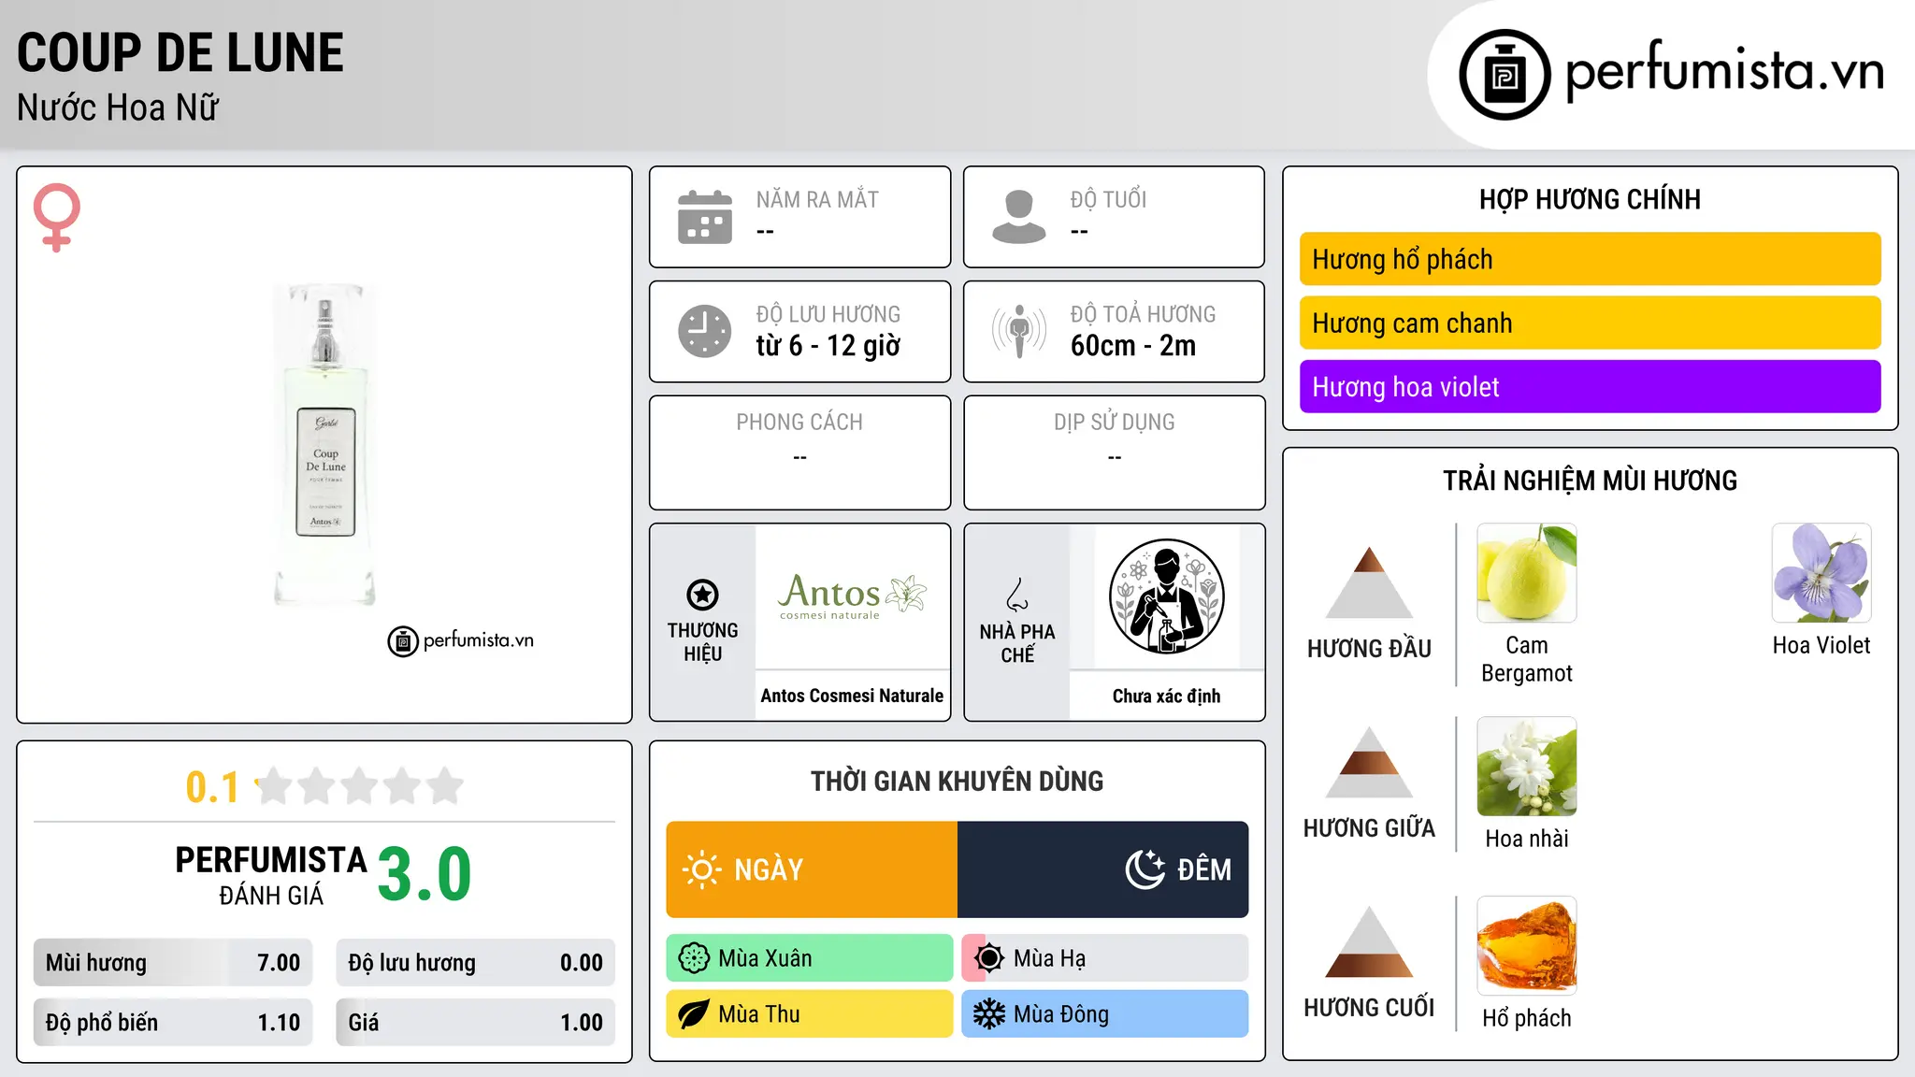Click the perfumer illustration above Chưa xác định
The image size is (1915, 1077).
click(x=1167, y=596)
